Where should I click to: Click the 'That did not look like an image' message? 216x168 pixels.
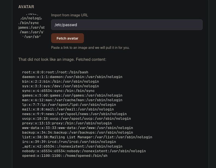coord(62,59)
